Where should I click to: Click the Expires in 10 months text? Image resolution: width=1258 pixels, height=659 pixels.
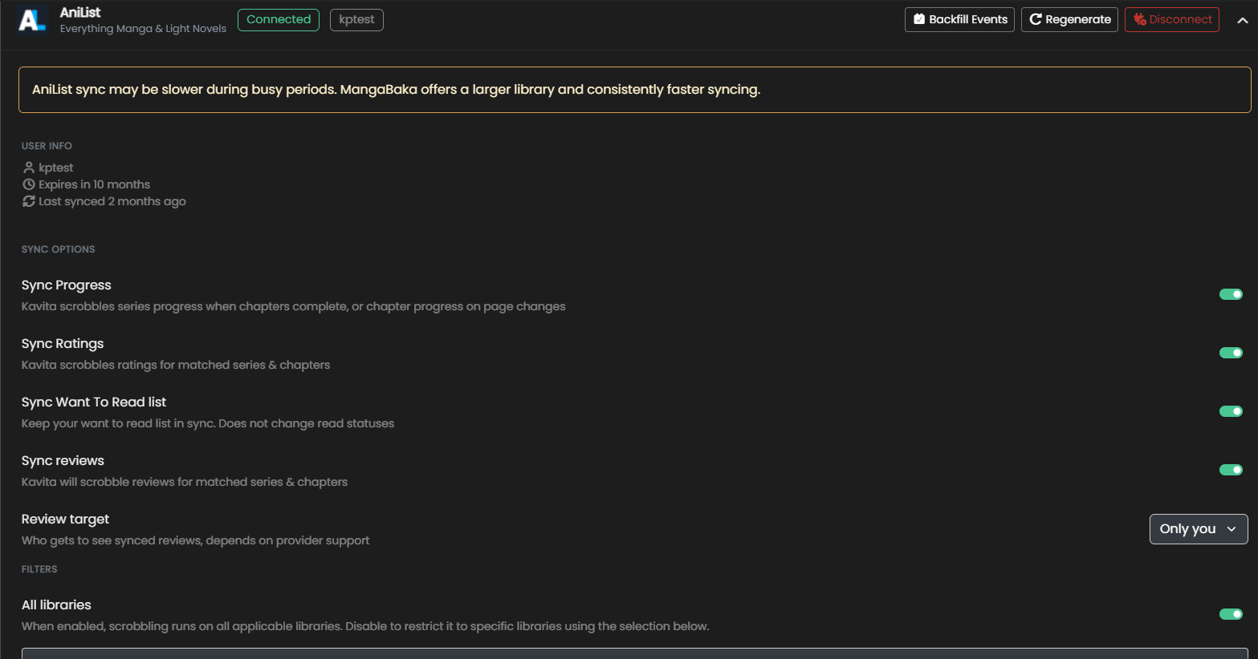point(95,184)
